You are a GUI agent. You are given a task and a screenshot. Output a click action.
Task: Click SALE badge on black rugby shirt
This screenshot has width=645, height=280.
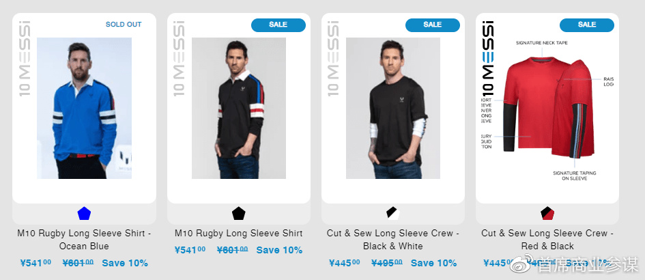(278, 25)
